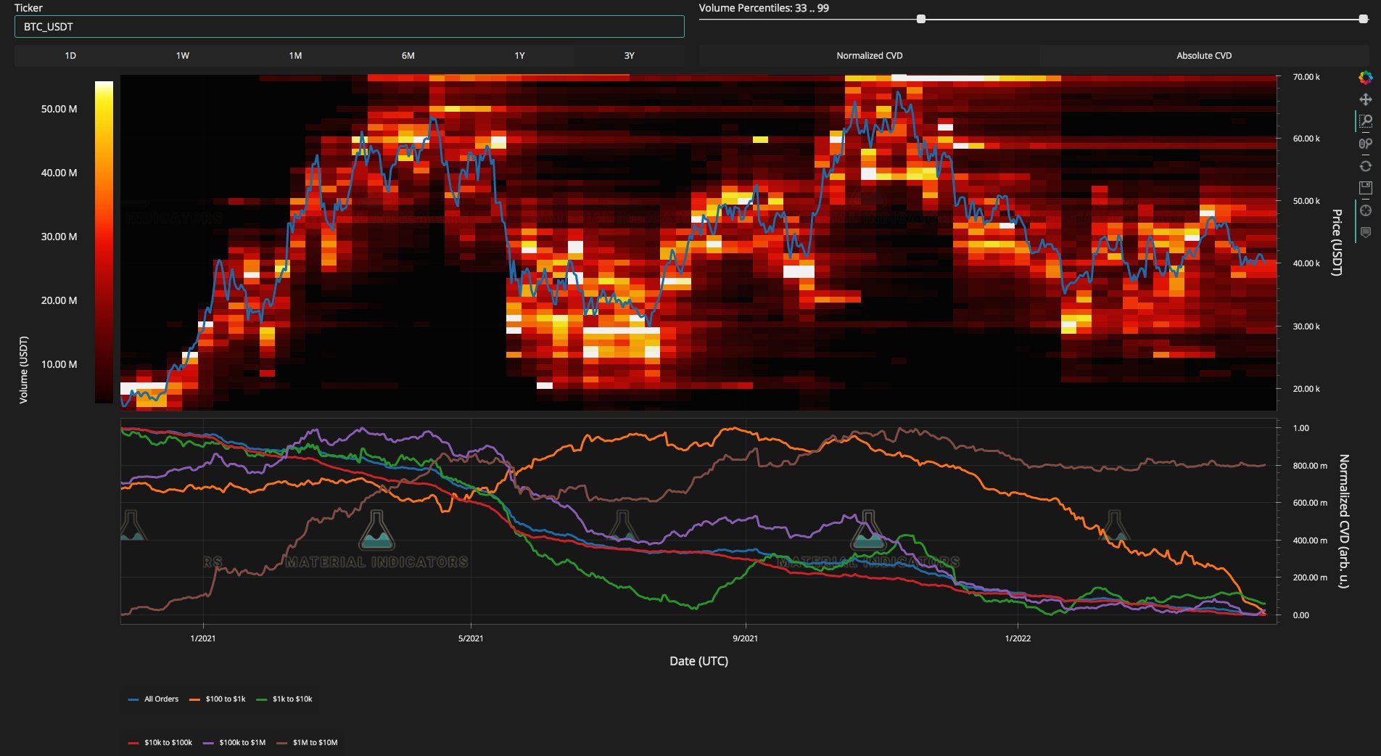Click the Bokeh logo icon
Screen dimensions: 1381x756
1365,78
